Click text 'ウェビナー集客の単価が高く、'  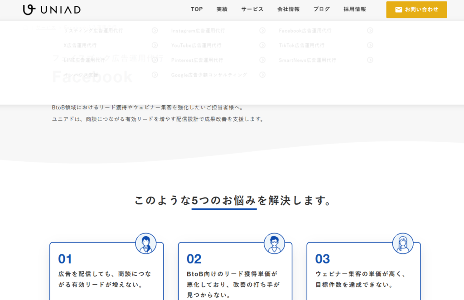(361, 274)
